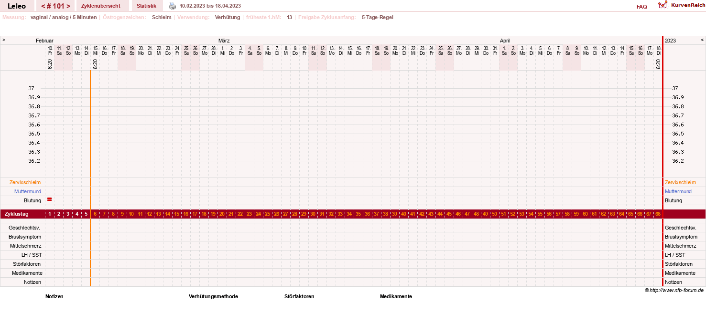Select cycle day 68 in Zyklustag row
706x334 pixels.
click(658, 214)
